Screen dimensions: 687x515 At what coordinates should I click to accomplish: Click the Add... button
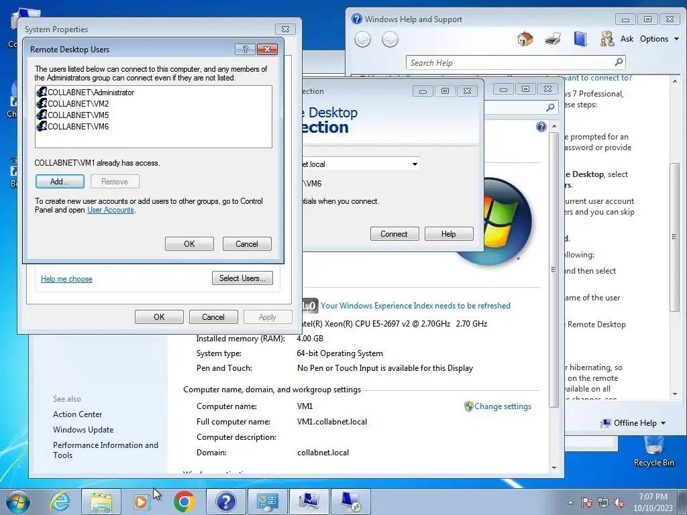click(x=60, y=182)
